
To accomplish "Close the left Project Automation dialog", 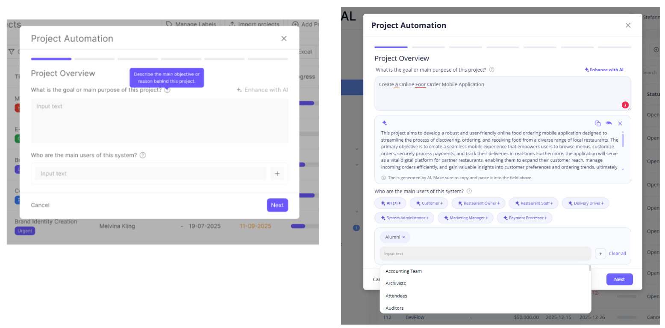I will tap(284, 38).
